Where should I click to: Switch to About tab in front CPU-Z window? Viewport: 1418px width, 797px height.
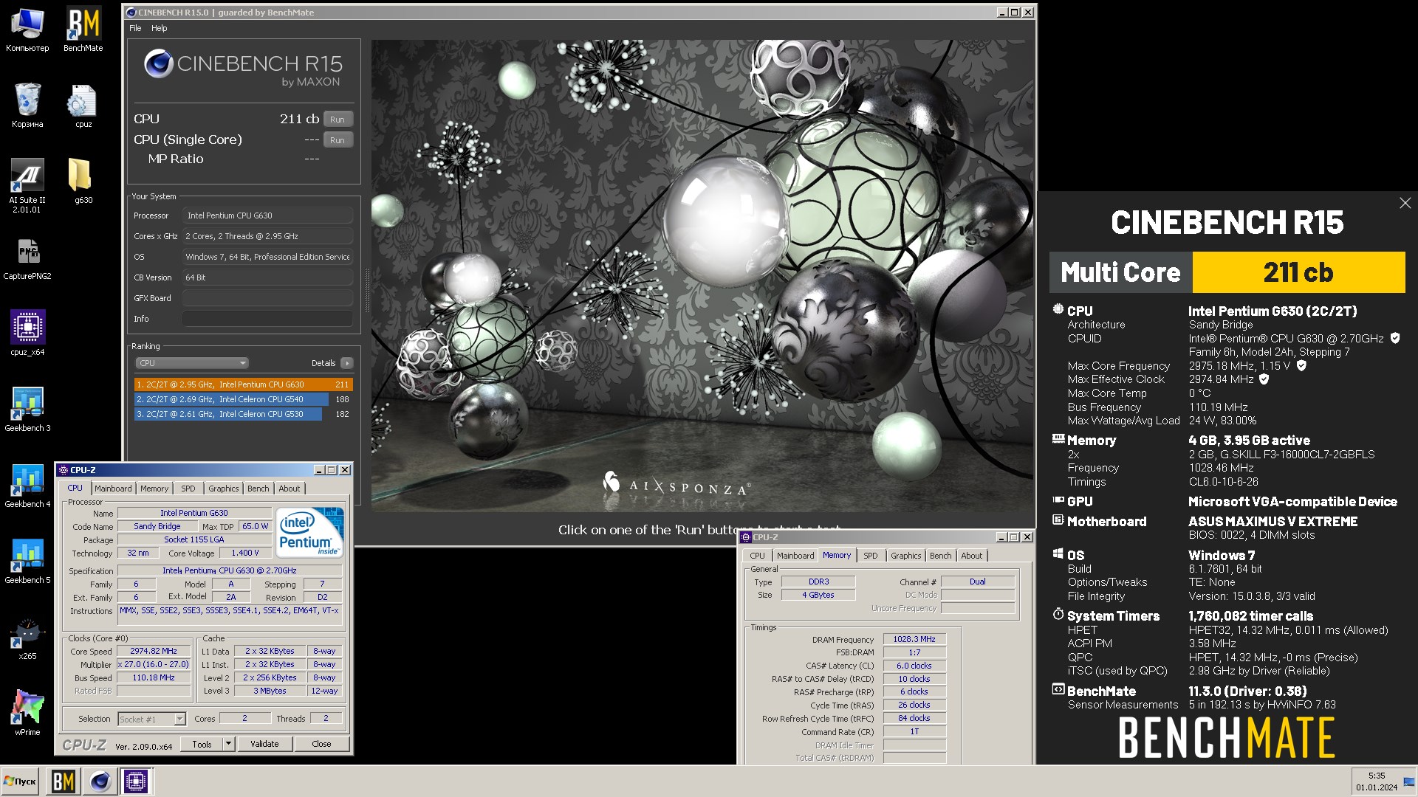point(290,489)
